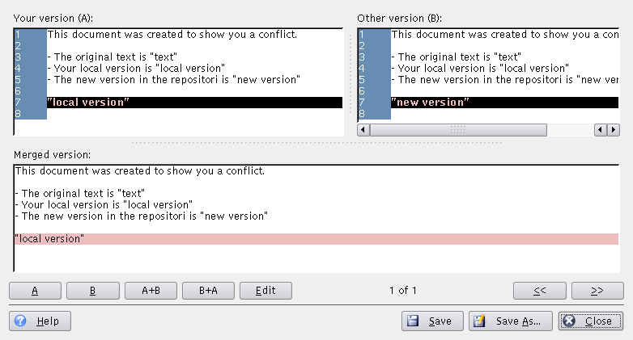
Task: Click the pink conflict line in Merged version
Action: 316,239
